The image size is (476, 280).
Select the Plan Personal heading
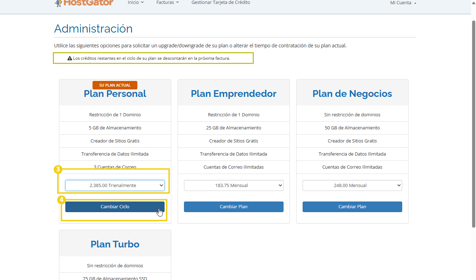coord(115,94)
